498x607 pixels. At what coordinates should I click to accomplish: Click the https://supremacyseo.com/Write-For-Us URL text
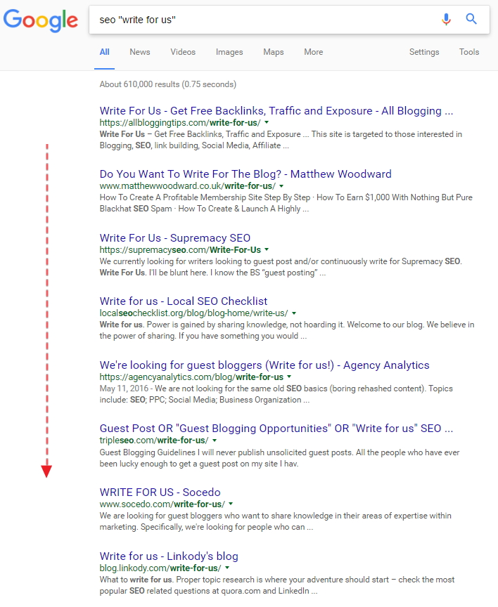(x=180, y=249)
